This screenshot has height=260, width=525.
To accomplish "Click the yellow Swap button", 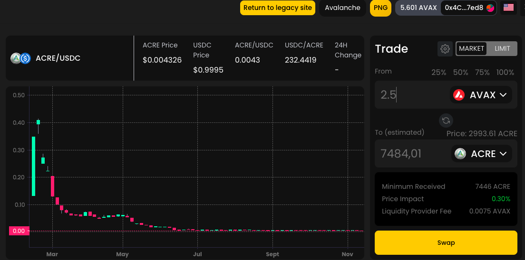I will 446,242.
